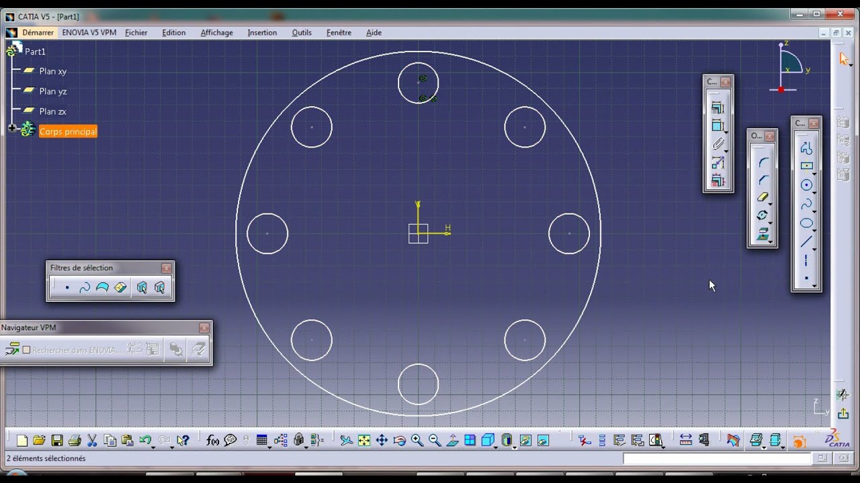Open the Formula f(x) editor

tap(213, 441)
